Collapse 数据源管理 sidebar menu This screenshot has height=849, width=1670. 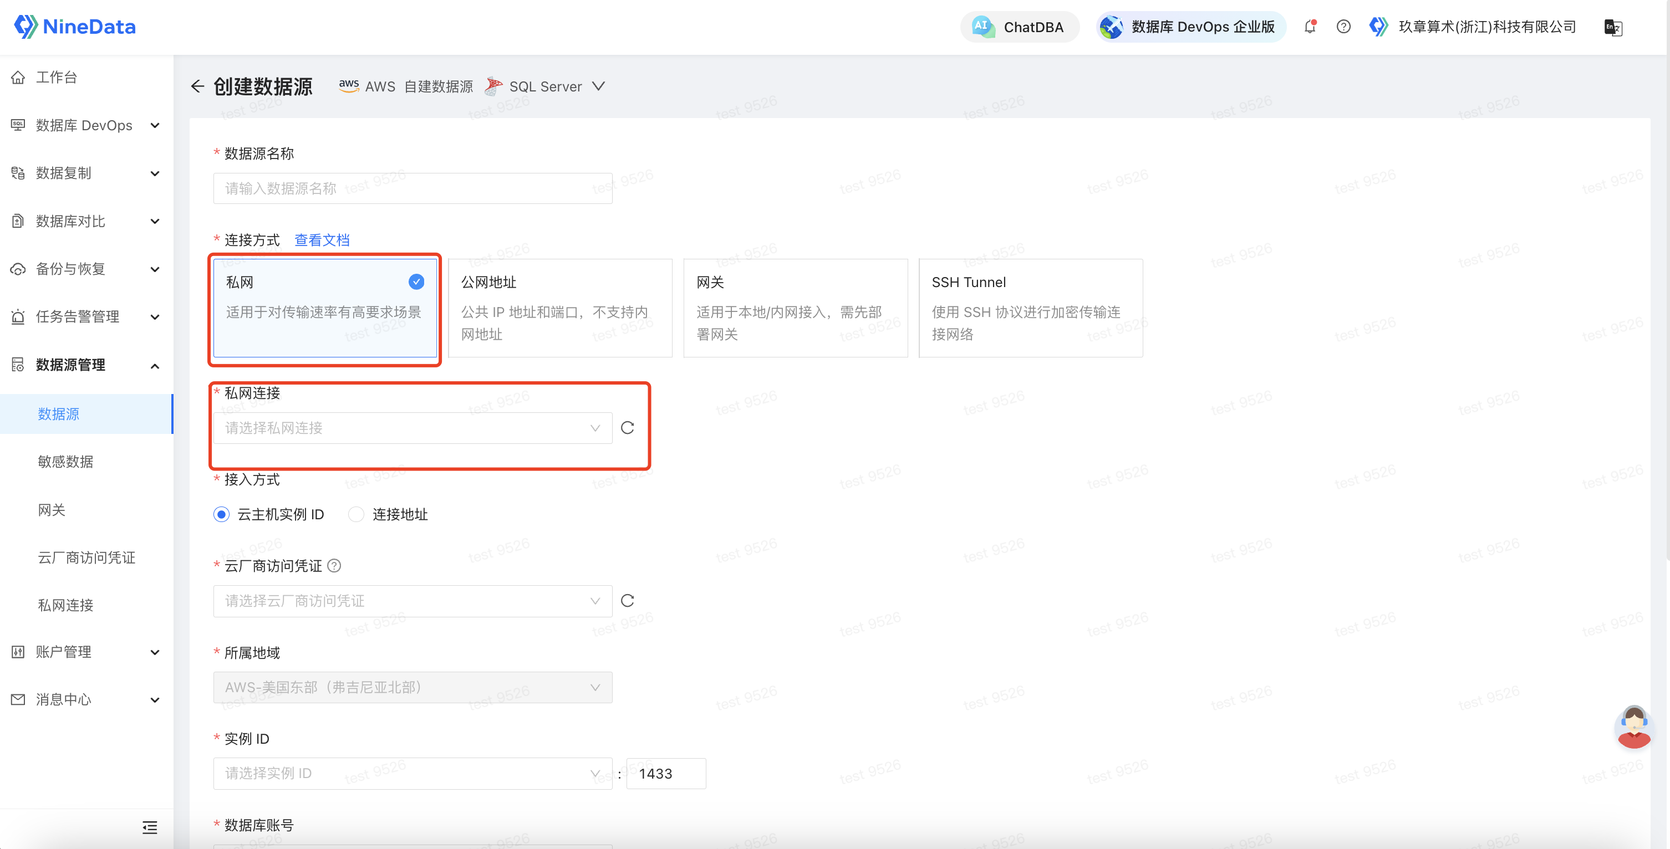coord(87,365)
